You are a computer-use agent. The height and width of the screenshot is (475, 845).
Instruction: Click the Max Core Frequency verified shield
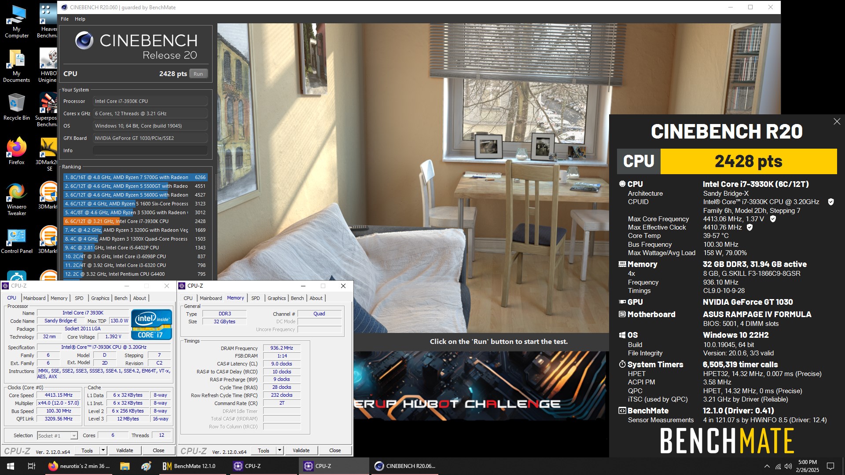(773, 219)
